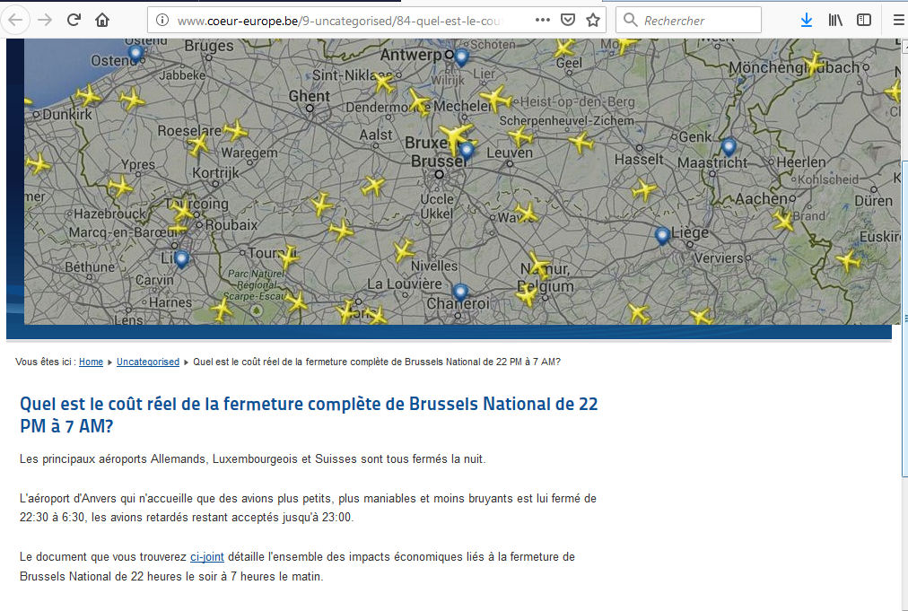
Task: Click the search magnifier icon
Action: 630,21
